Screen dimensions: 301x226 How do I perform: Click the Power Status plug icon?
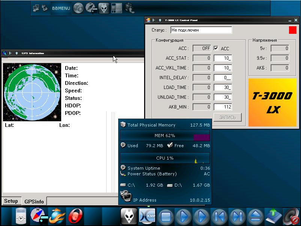coord(123,174)
